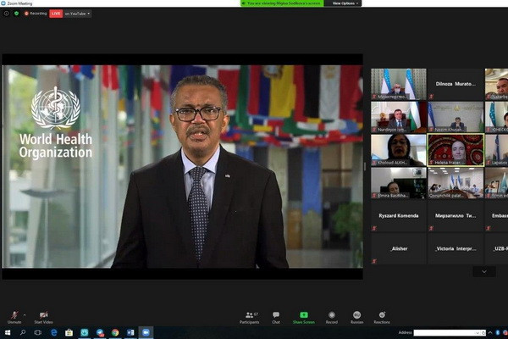Open the Windows Start menu
508x339 pixels.
point(6,332)
